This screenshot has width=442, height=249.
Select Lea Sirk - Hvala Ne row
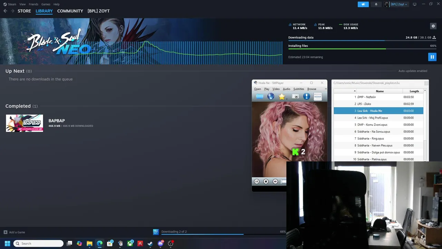click(378, 111)
